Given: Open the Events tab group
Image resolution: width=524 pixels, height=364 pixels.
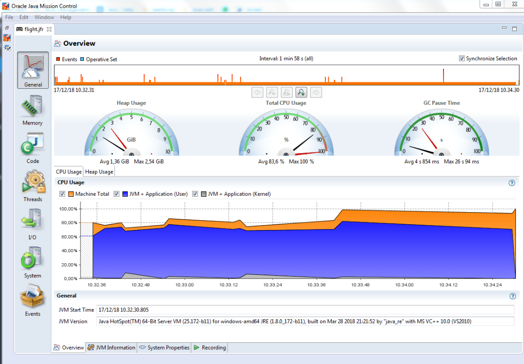Looking at the screenshot, I should coord(32,301).
